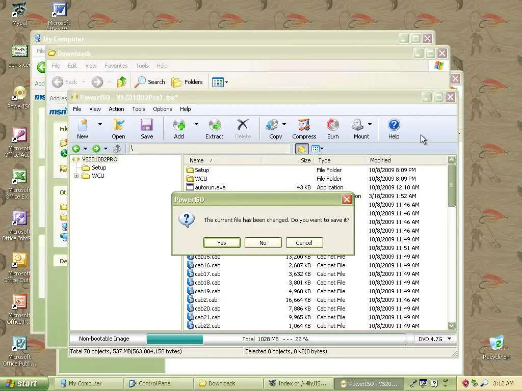This screenshot has width=522, height=391.
Task: Close the PowerISO save prompt dialog
Action: [347, 199]
